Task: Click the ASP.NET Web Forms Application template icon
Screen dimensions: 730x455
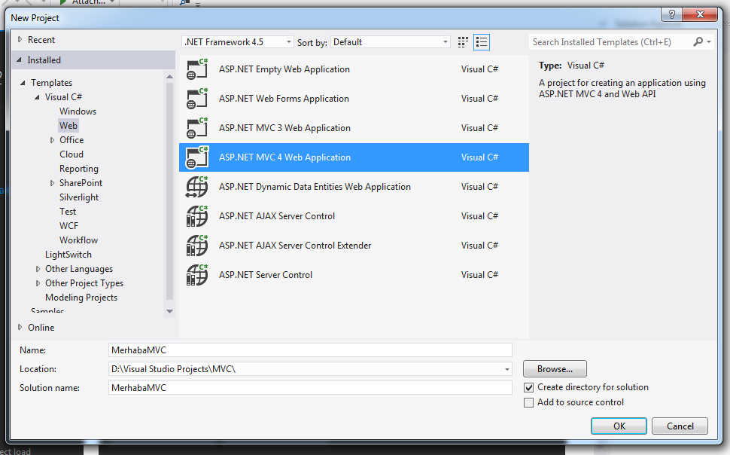Action: pos(197,99)
